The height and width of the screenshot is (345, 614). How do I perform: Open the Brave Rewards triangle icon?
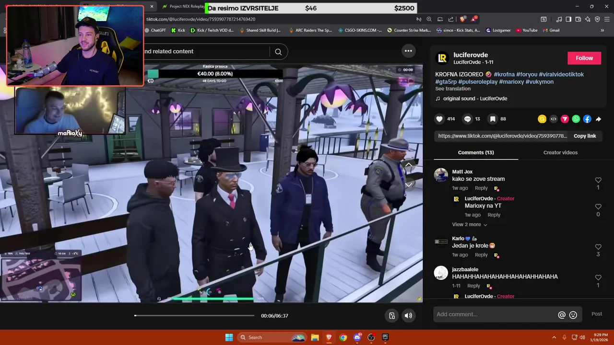point(474,19)
